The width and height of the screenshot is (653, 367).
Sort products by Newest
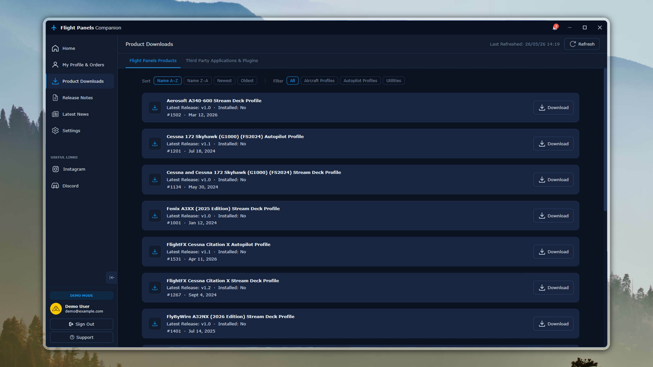point(224,81)
